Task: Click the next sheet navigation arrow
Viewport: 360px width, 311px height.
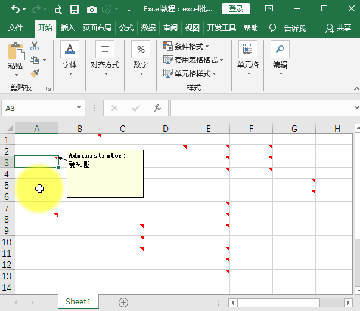Action: coord(33,303)
